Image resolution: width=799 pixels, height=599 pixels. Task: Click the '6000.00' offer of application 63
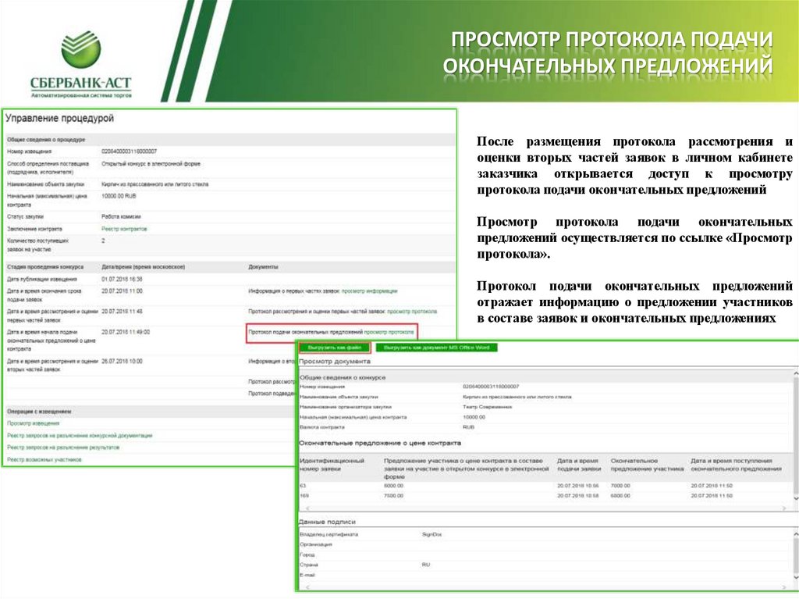click(x=393, y=486)
